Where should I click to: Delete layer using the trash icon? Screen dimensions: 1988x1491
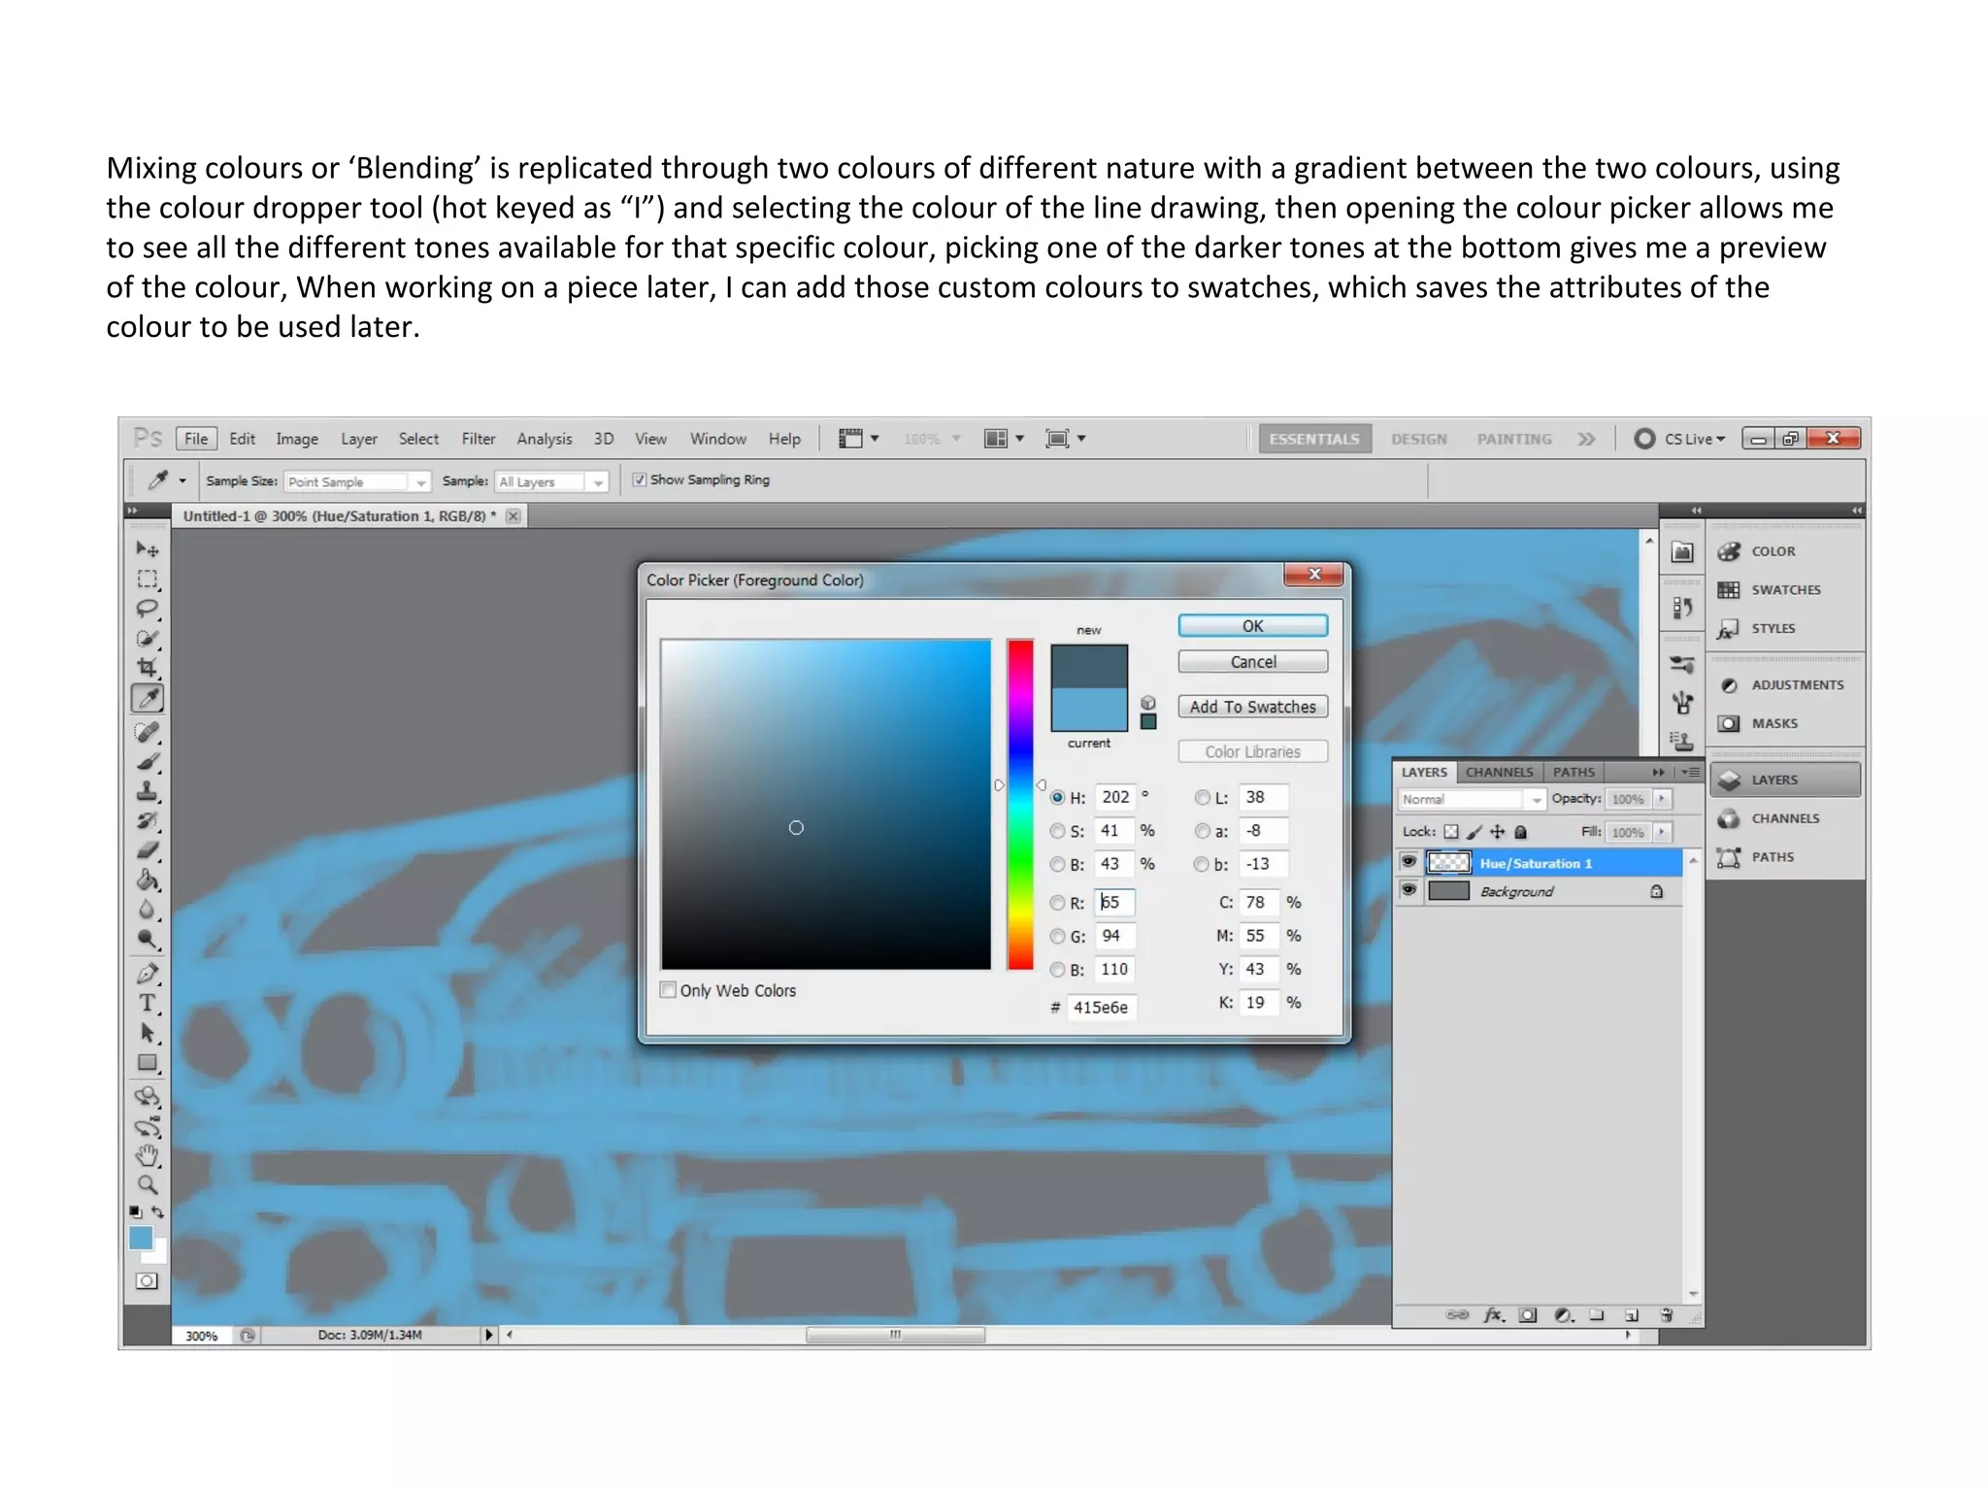click(x=1667, y=1315)
